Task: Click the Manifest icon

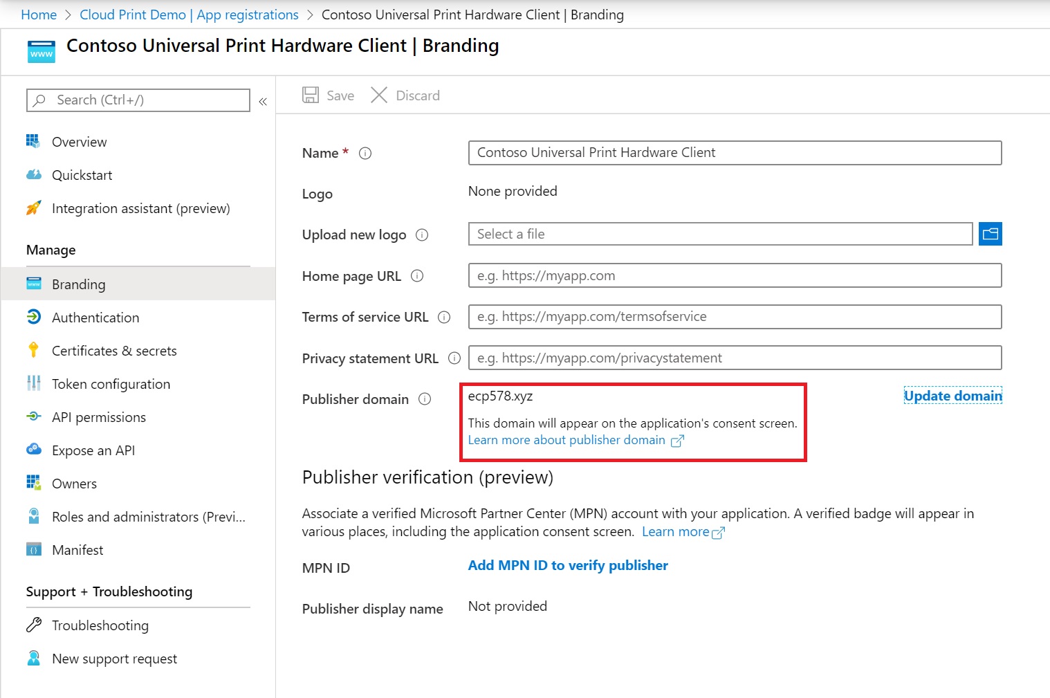Action: pos(33,549)
